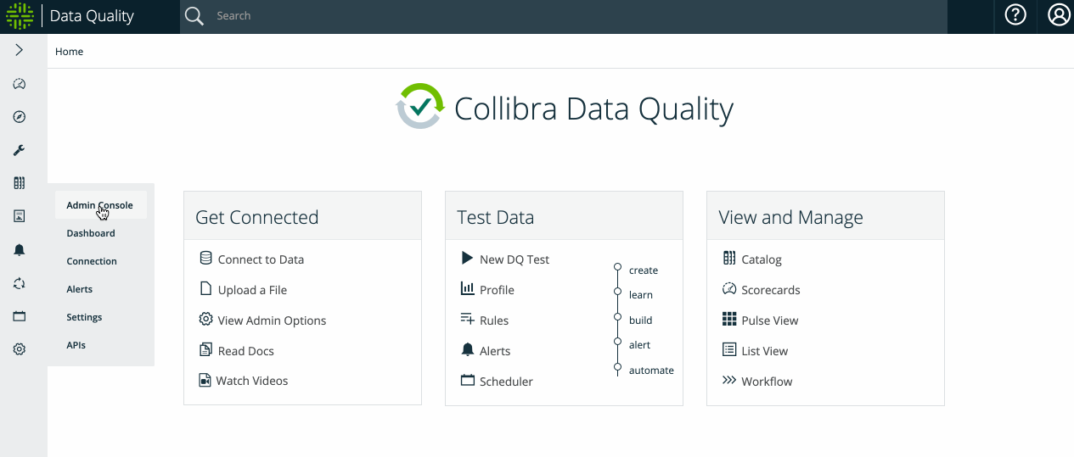
Task: Click the Explorer compass icon in sidebar
Action: [x=19, y=117]
